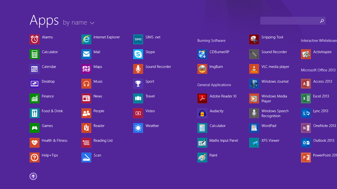Click the search magnifier button
337x189 pixels.
coord(322,21)
